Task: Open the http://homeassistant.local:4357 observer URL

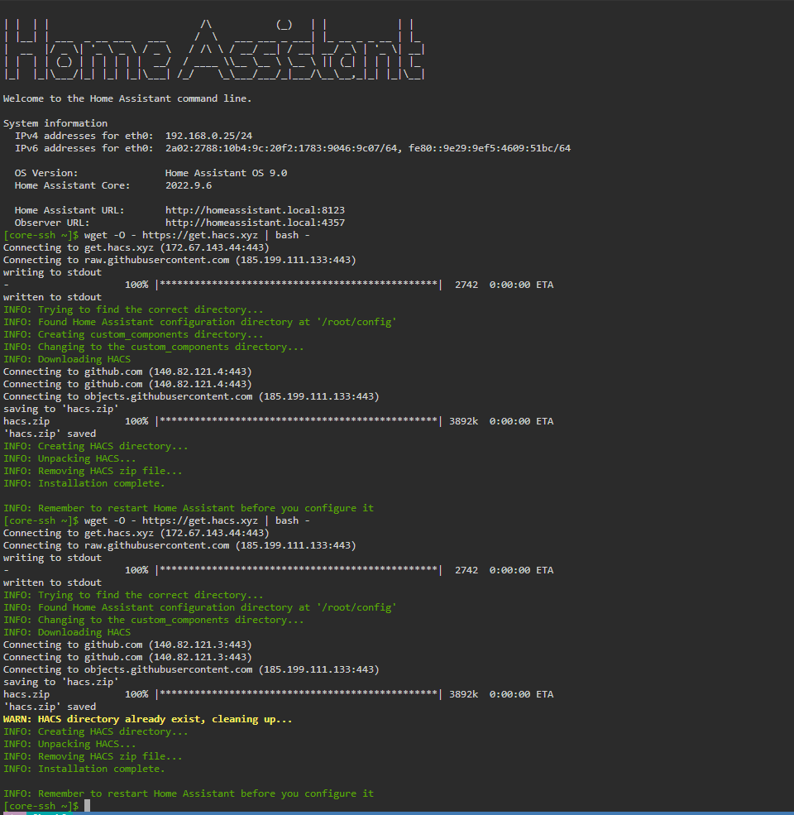Action: coord(255,223)
